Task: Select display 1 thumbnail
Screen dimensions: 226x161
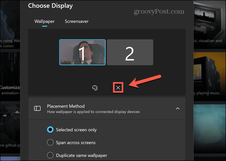Action: point(82,52)
